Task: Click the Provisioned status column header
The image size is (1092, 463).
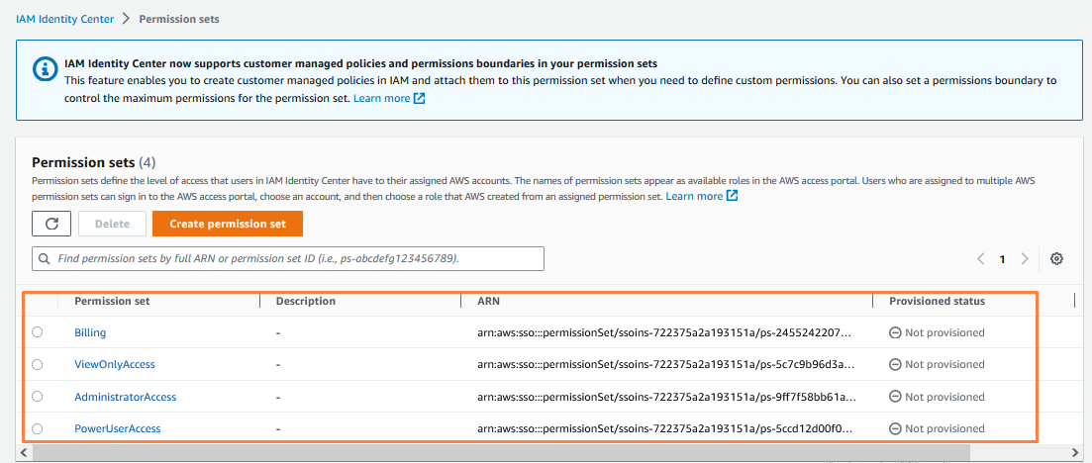Action: point(937,301)
